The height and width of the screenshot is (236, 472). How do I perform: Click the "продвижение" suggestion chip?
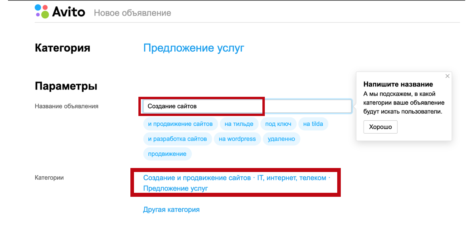click(x=167, y=154)
